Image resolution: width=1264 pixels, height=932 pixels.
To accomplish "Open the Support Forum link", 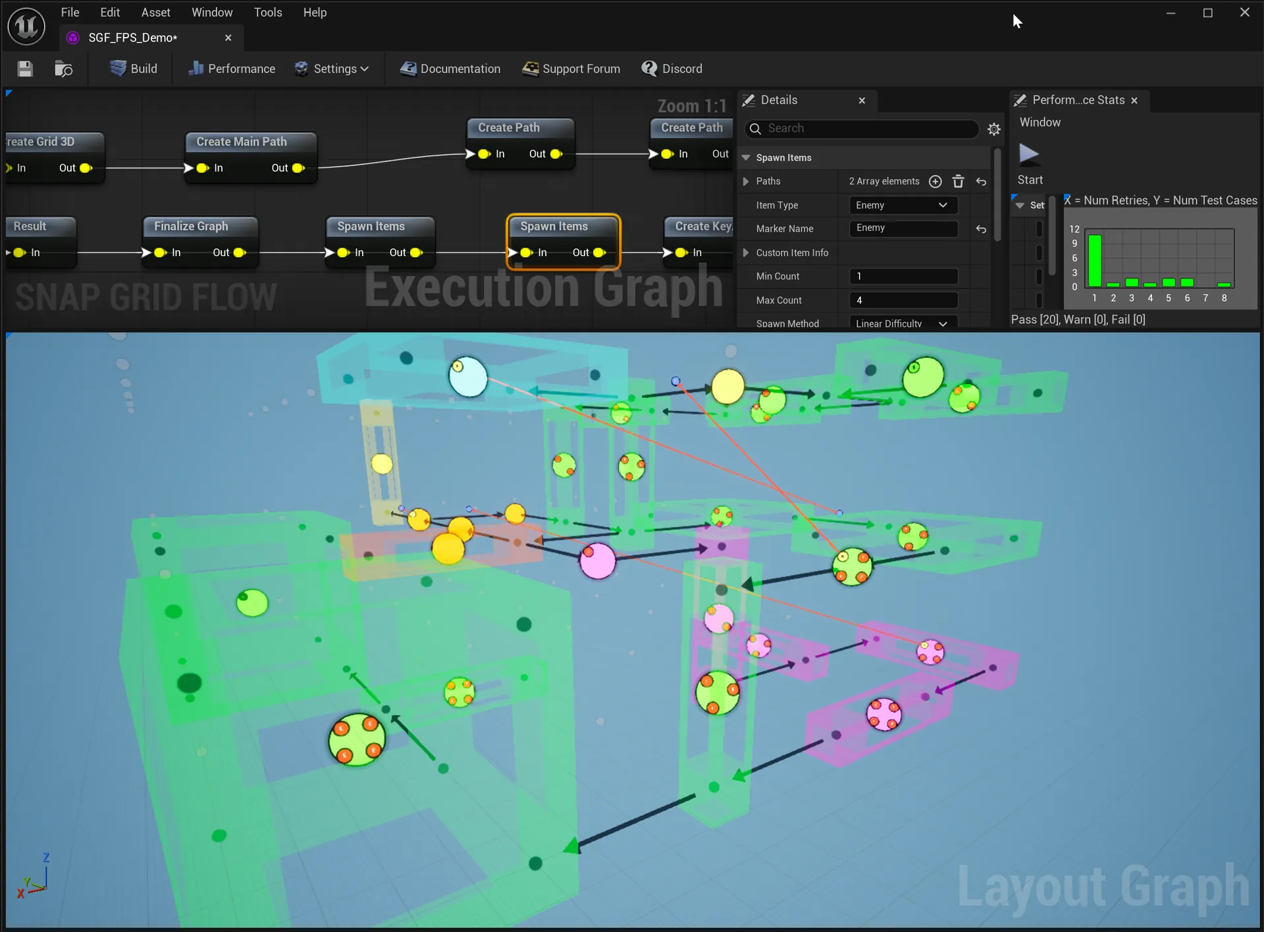I will click(571, 69).
